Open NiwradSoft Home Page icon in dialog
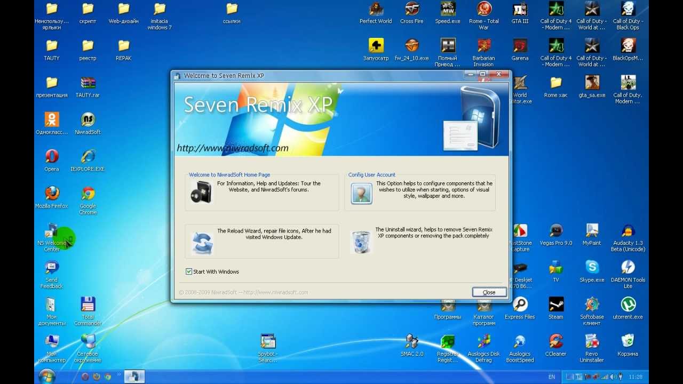This screenshot has width=683, height=384. click(x=201, y=193)
